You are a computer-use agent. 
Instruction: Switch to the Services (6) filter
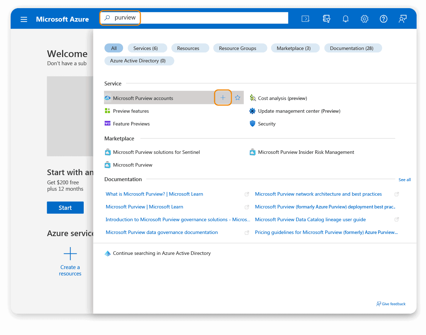(147, 48)
